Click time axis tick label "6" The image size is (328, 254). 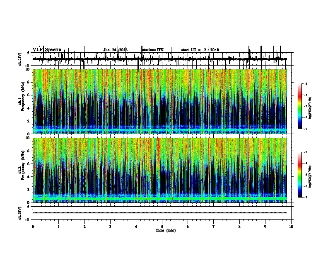[x=188, y=227]
